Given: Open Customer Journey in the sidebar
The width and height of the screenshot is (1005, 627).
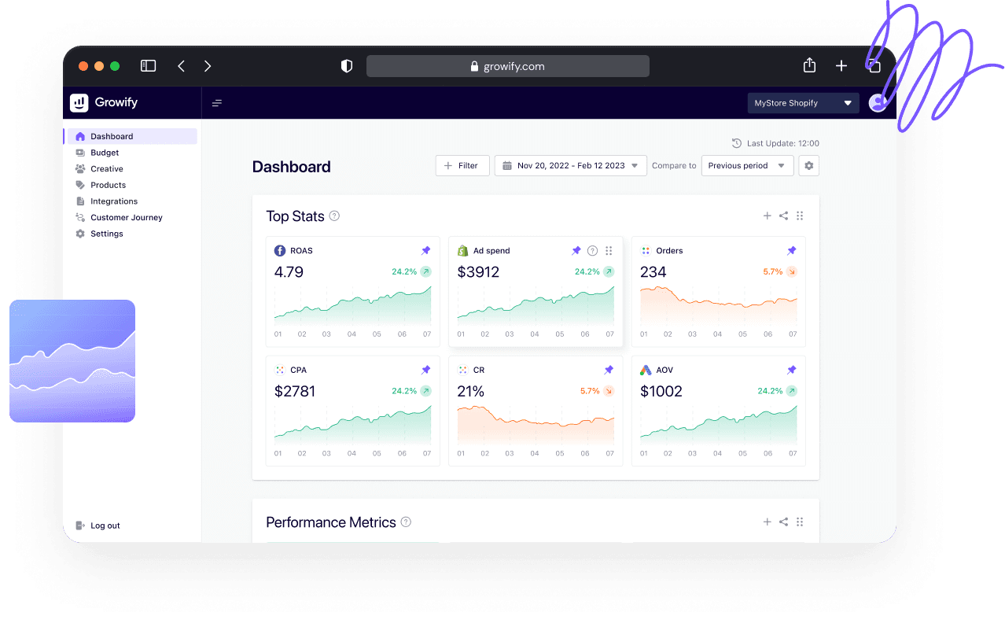Looking at the screenshot, I should [x=126, y=218].
